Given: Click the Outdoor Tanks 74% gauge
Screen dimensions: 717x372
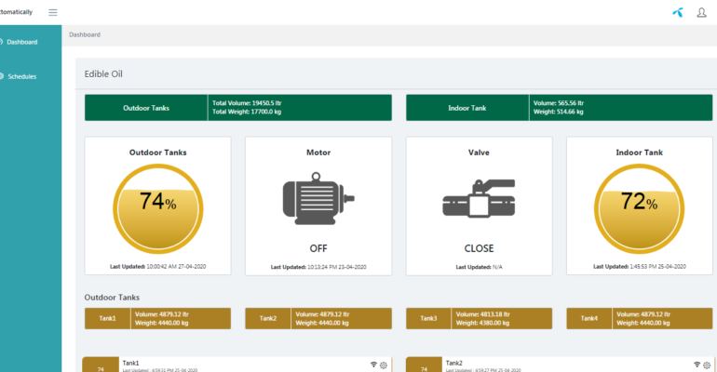Looking at the screenshot, I should 157,208.
